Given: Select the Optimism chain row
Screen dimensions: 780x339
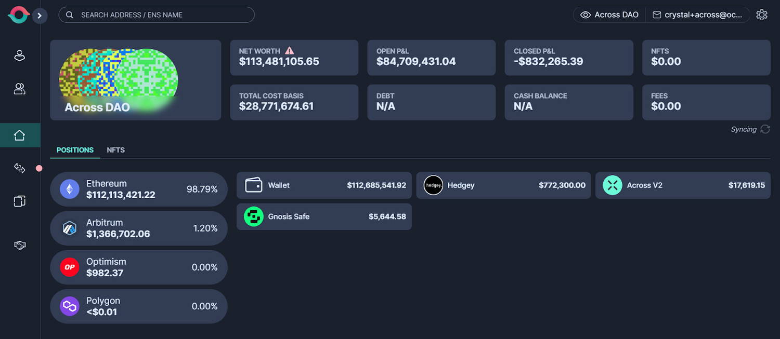Looking at the screenshot, I should tap(139, 267).
